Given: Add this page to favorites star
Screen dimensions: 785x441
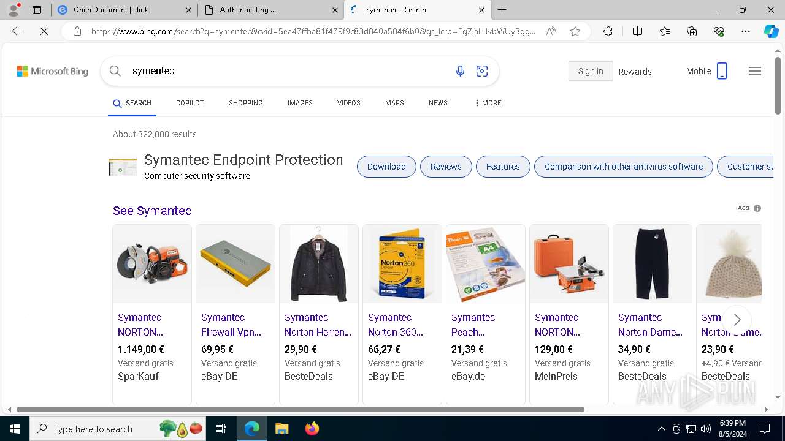Looking at the screenshot, I should [x=575, y=31].
